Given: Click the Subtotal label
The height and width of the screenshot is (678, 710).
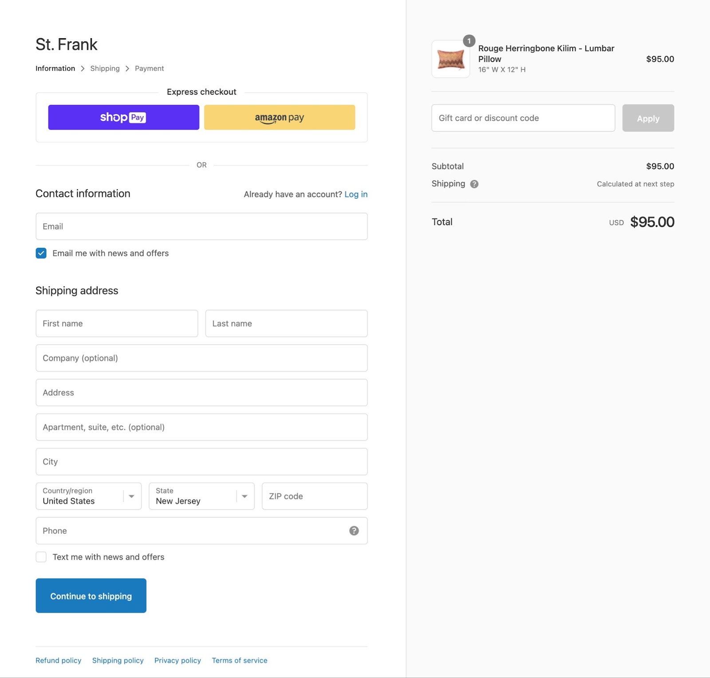Looking at the screenshot, I should click(447, 166).
